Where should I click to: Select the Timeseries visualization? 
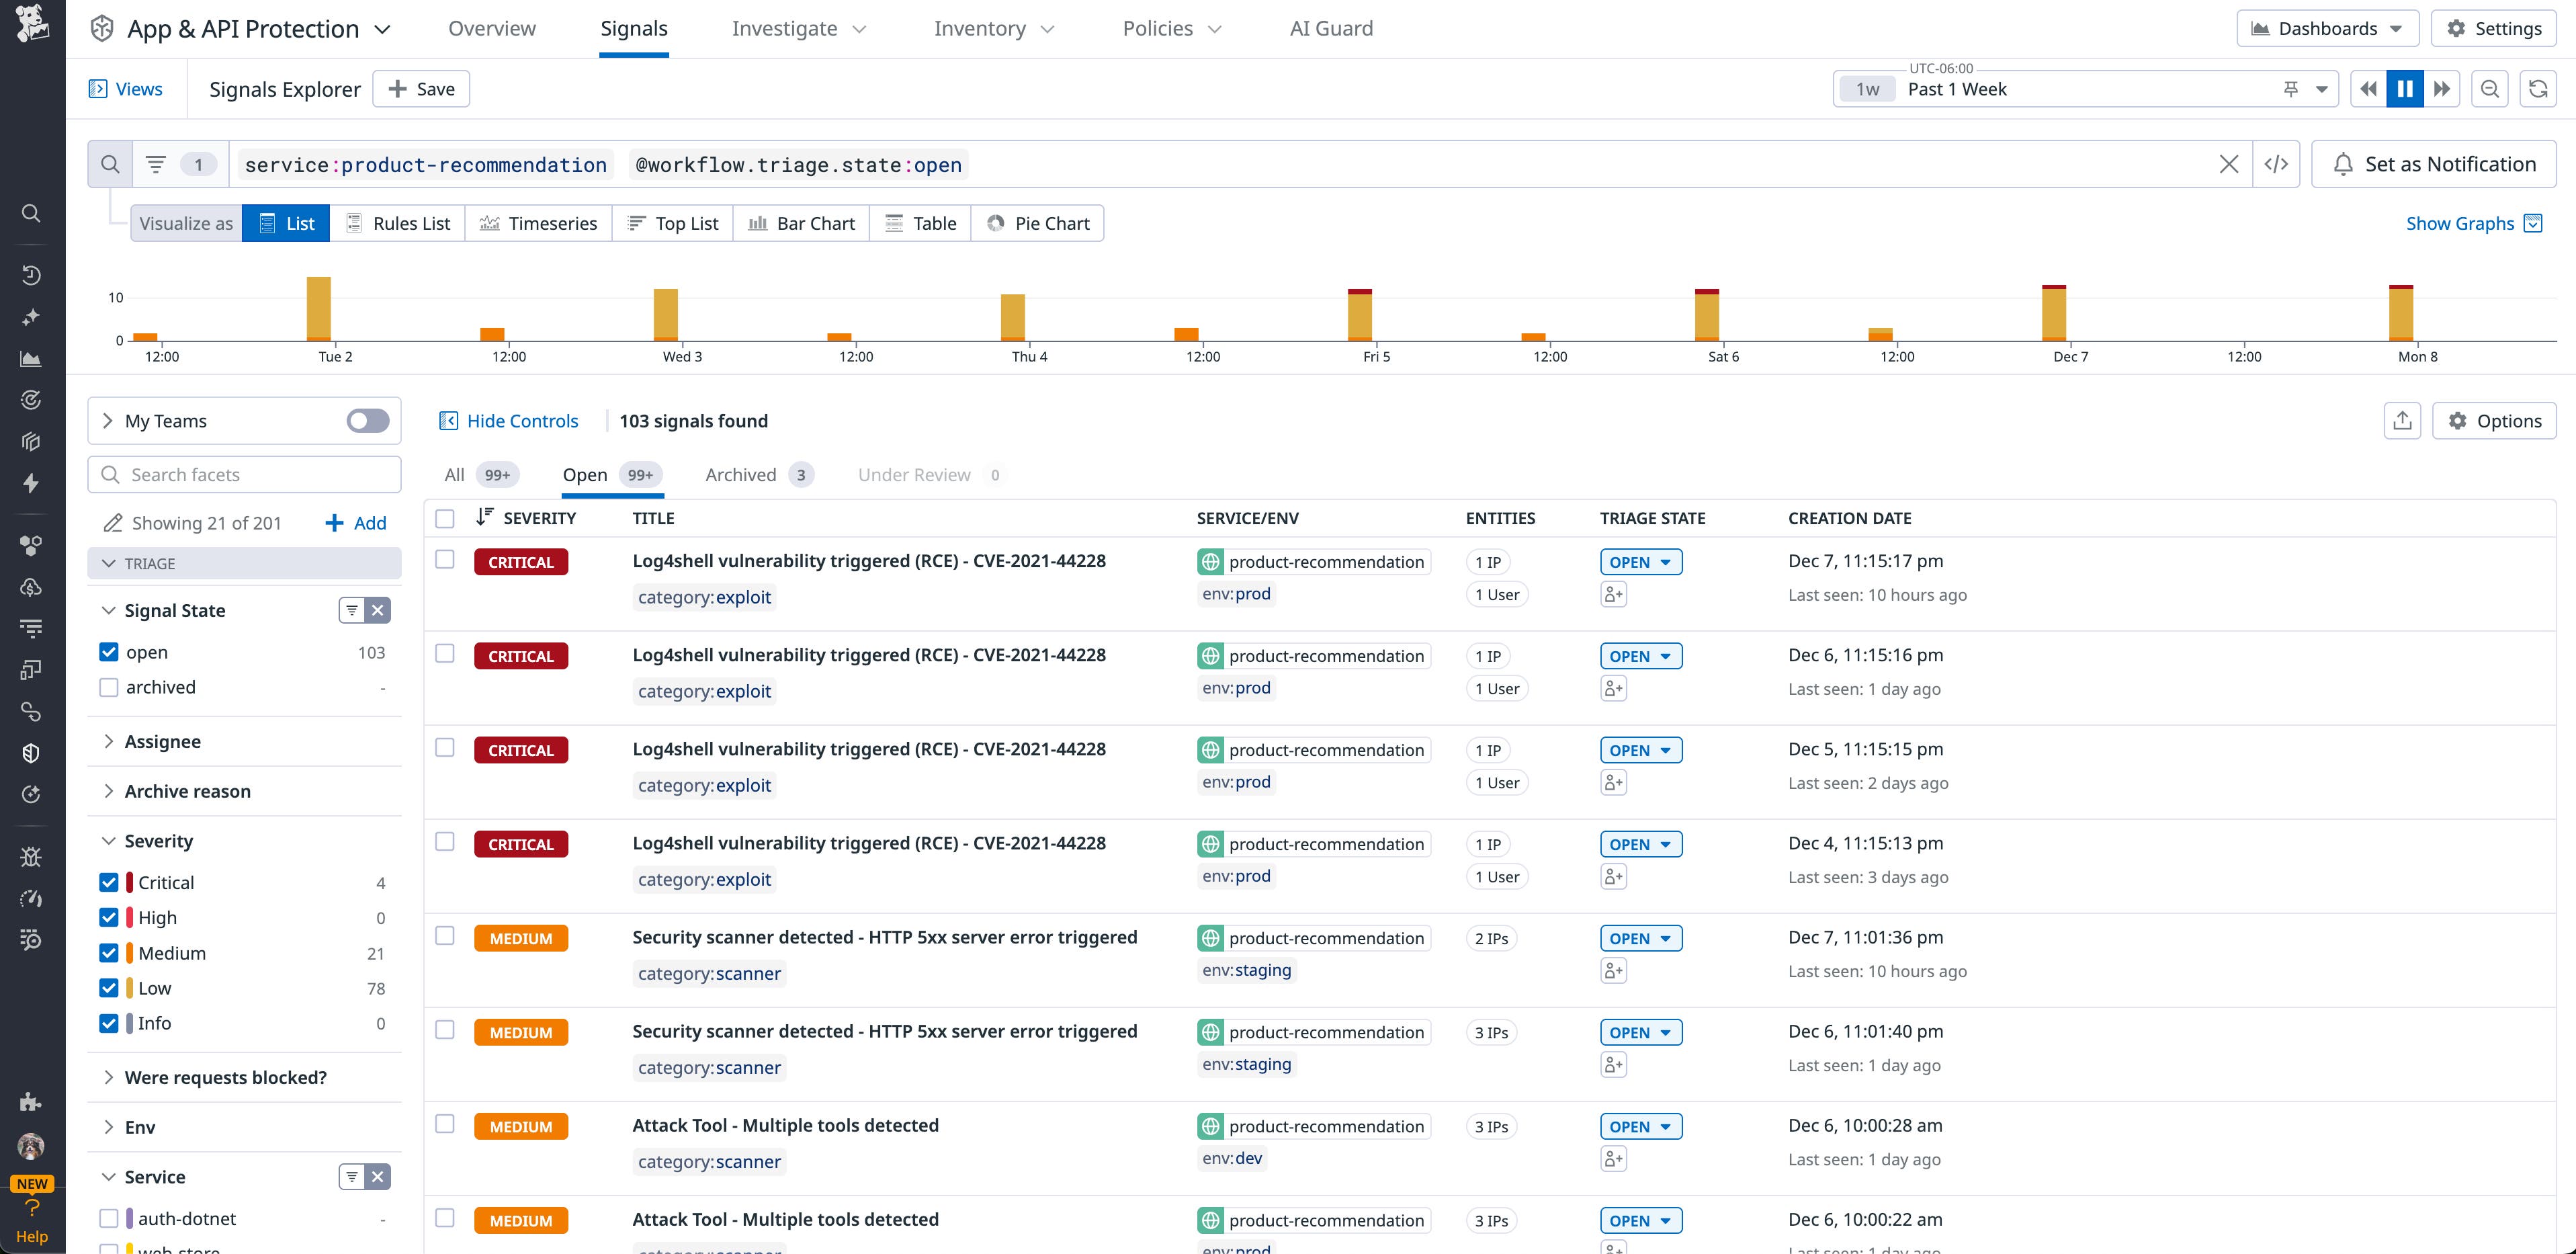539,222
